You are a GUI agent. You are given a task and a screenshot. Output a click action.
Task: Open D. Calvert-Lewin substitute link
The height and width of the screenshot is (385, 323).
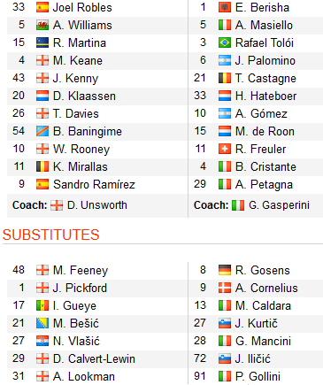[94, 359]
